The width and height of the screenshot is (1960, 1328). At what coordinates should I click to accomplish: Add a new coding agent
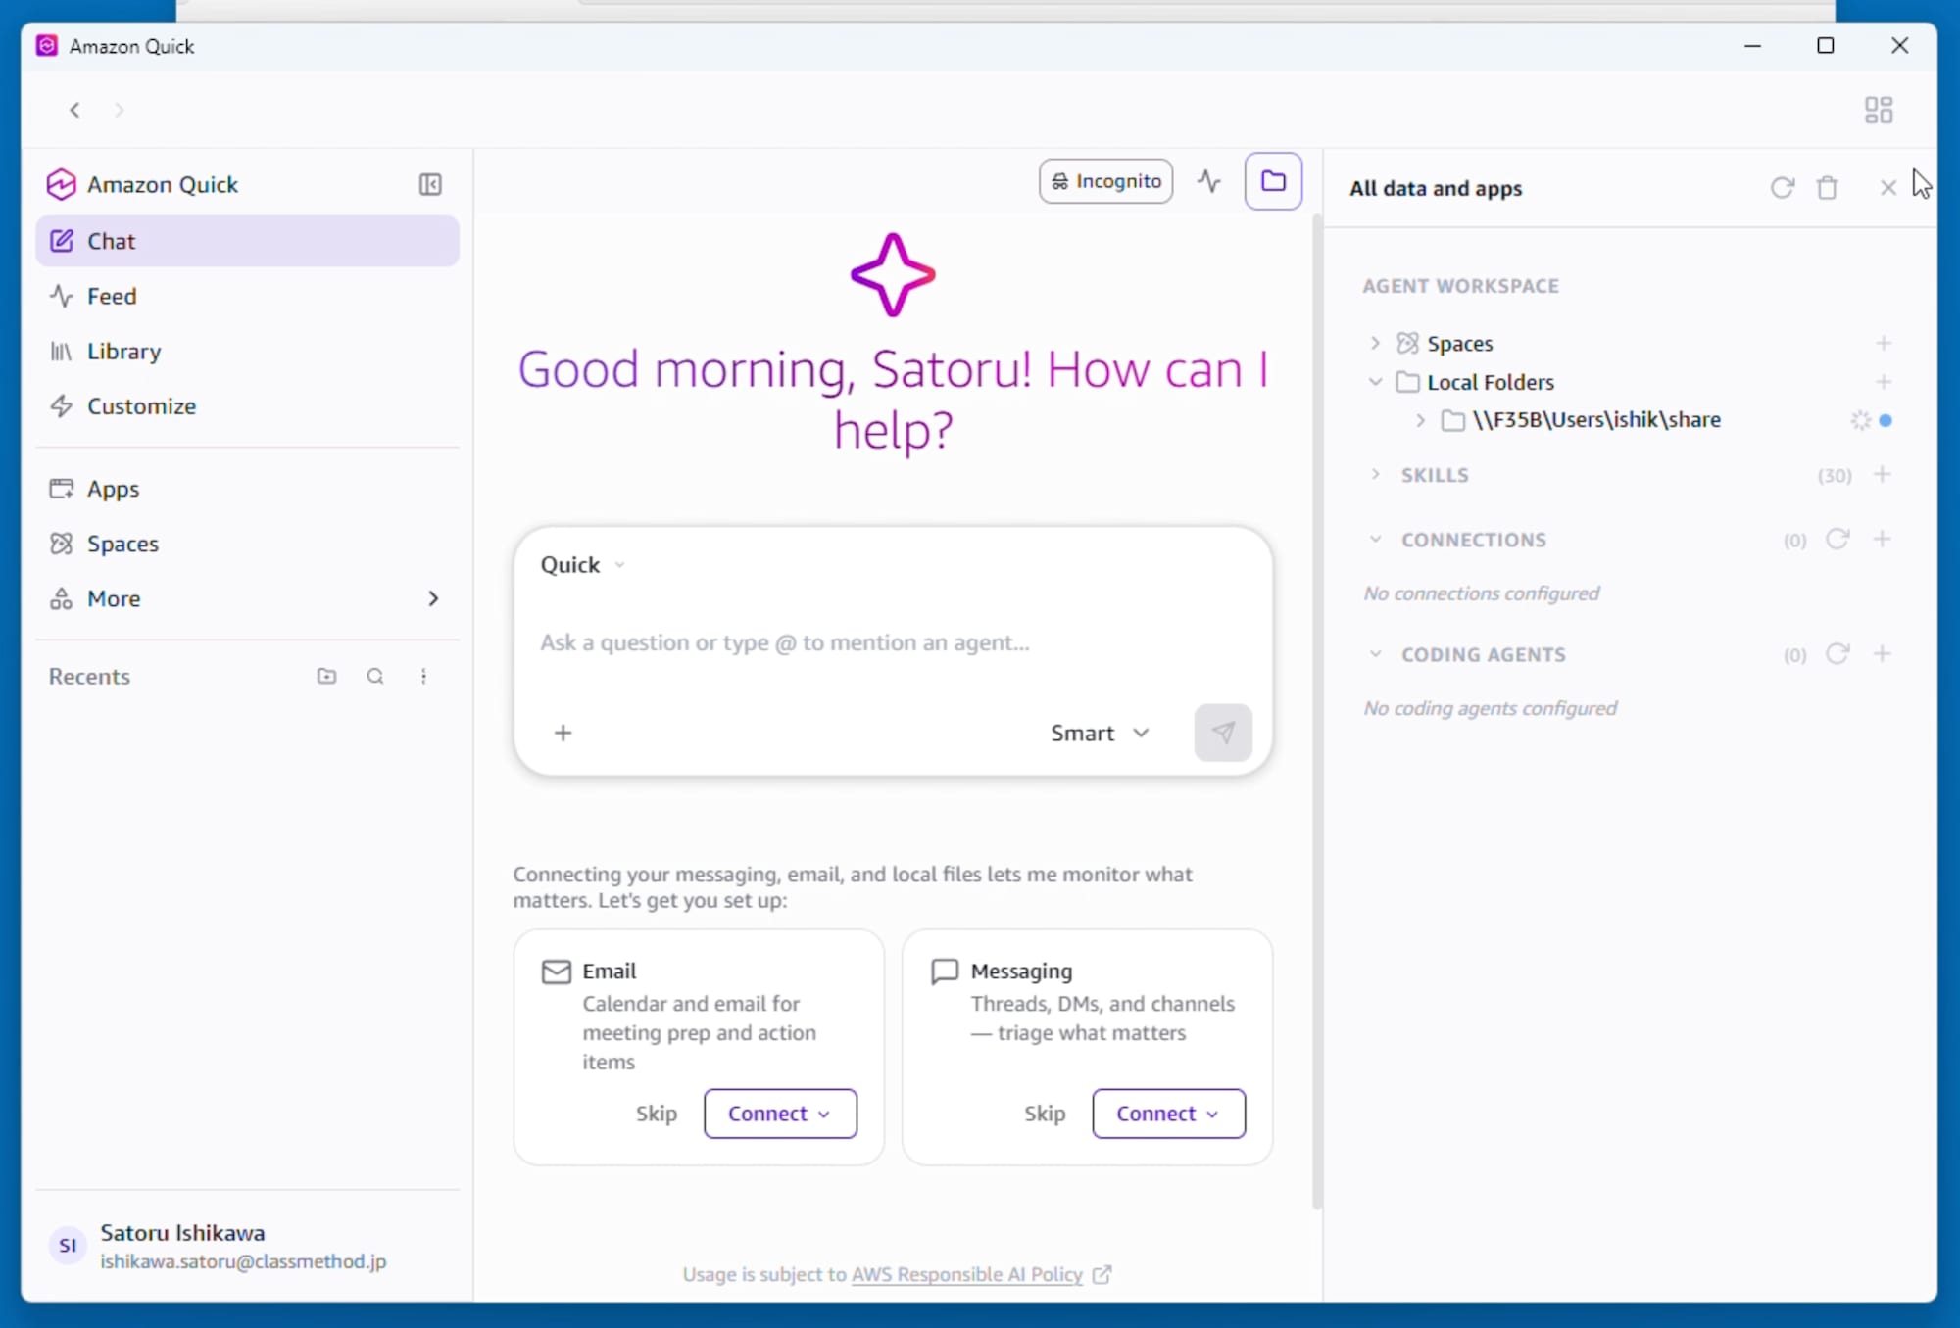click(1882, 653)
